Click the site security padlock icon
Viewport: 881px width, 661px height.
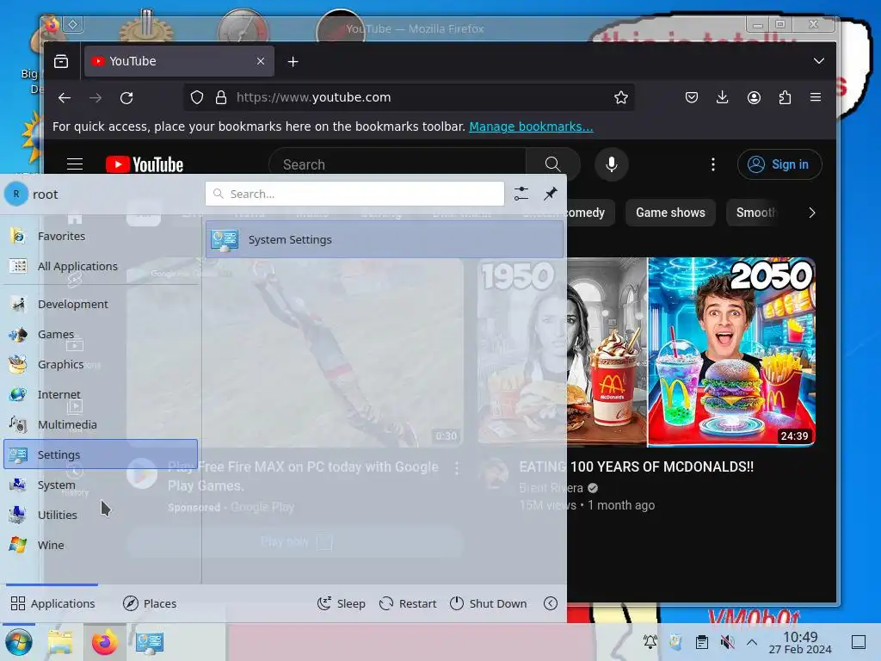tap(221, 98)
